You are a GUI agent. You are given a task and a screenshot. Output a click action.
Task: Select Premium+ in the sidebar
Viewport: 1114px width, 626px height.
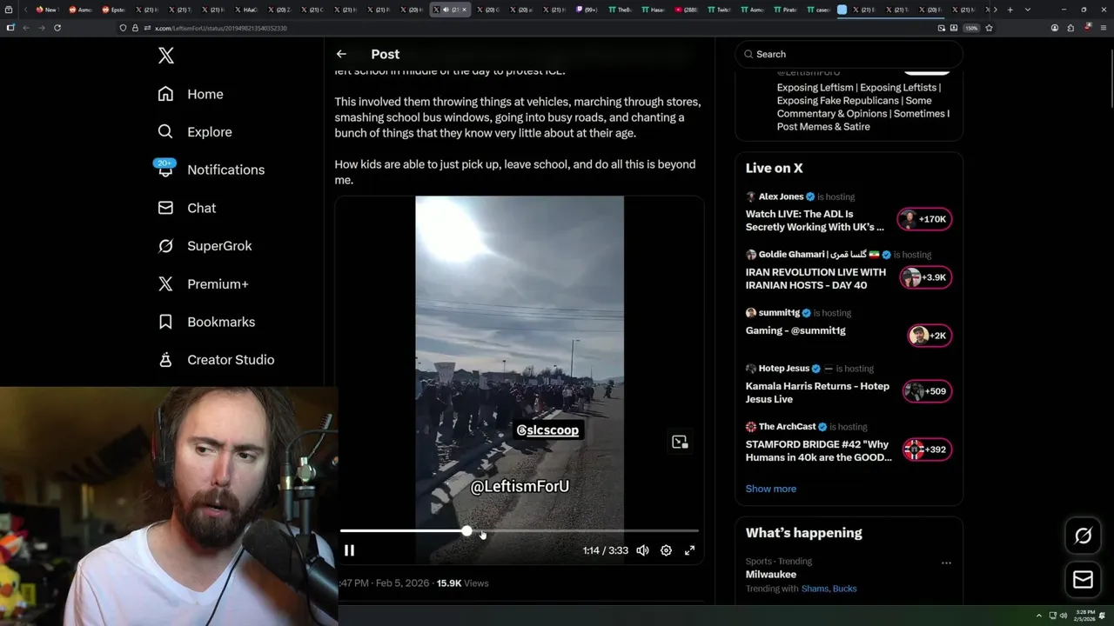[x=203, y=283]
